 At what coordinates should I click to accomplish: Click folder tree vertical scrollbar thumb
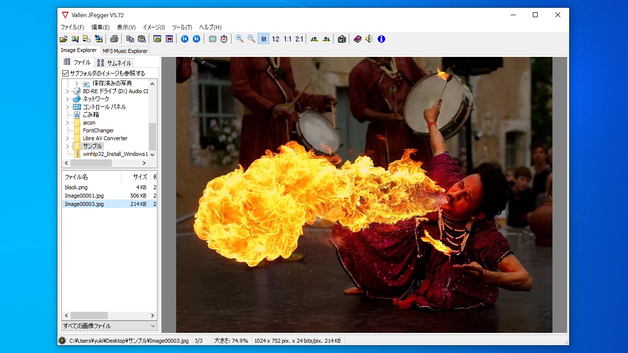(x=152, y=136)
